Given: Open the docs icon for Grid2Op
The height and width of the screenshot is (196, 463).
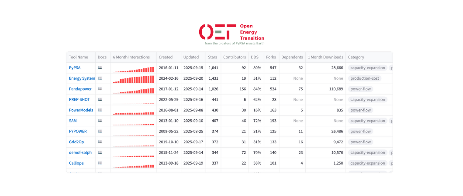Looking at the screenshot, I should click(x=100, y=142).
